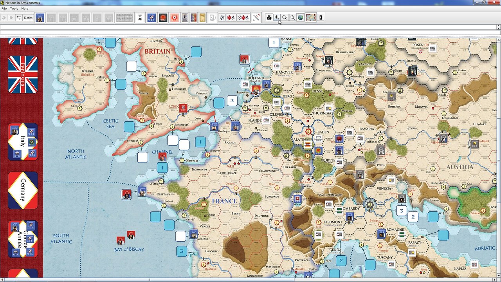Open the Help menu
This screenshot has width=501, height=282.
point(25,8)
